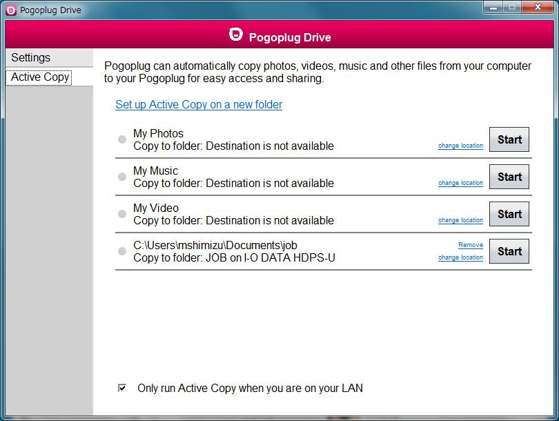Select the Active Copy tab

[x=49, y=77]
